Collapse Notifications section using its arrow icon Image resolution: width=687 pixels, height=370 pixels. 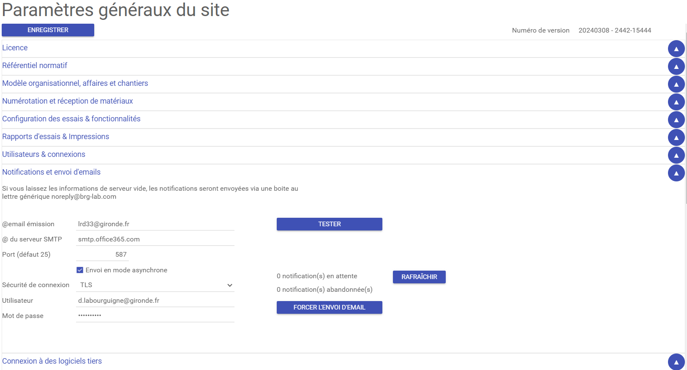coord(676,173)
